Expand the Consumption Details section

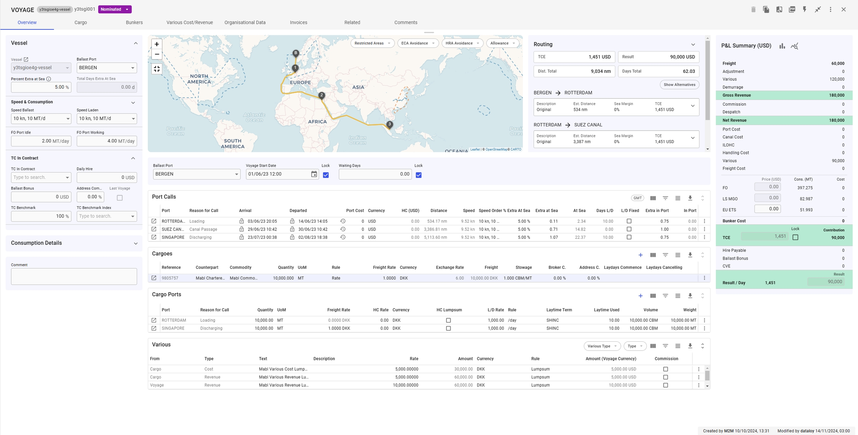coord(136,244)
